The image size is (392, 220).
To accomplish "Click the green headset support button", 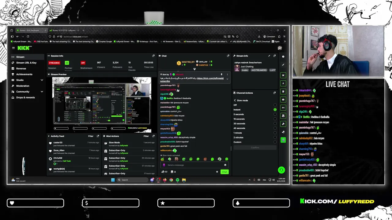I will pyautogui.click(x=281, y=170).
